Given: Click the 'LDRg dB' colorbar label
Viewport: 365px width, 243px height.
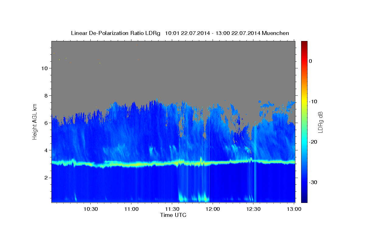Looking at the screenshot, I should point(320,122).
